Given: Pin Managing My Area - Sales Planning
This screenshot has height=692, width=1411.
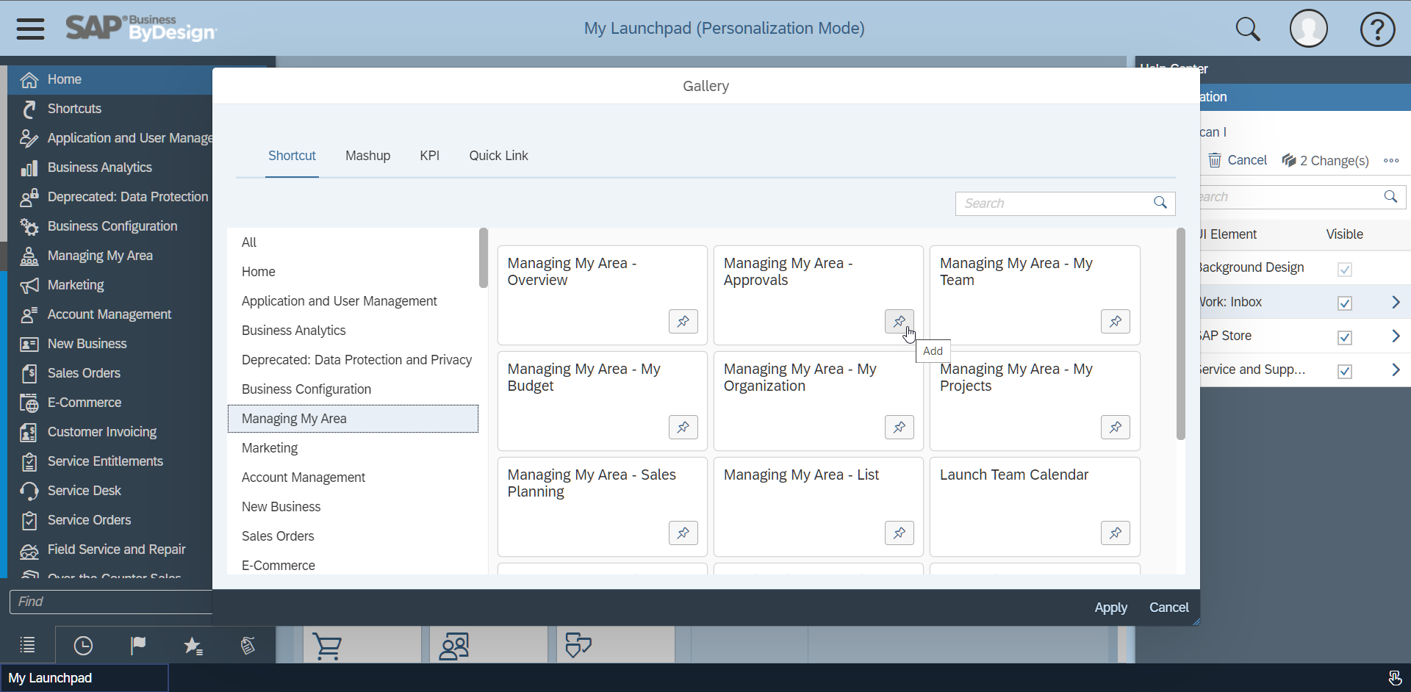Looking at the screenshot, I should click(x=683, y=533).
